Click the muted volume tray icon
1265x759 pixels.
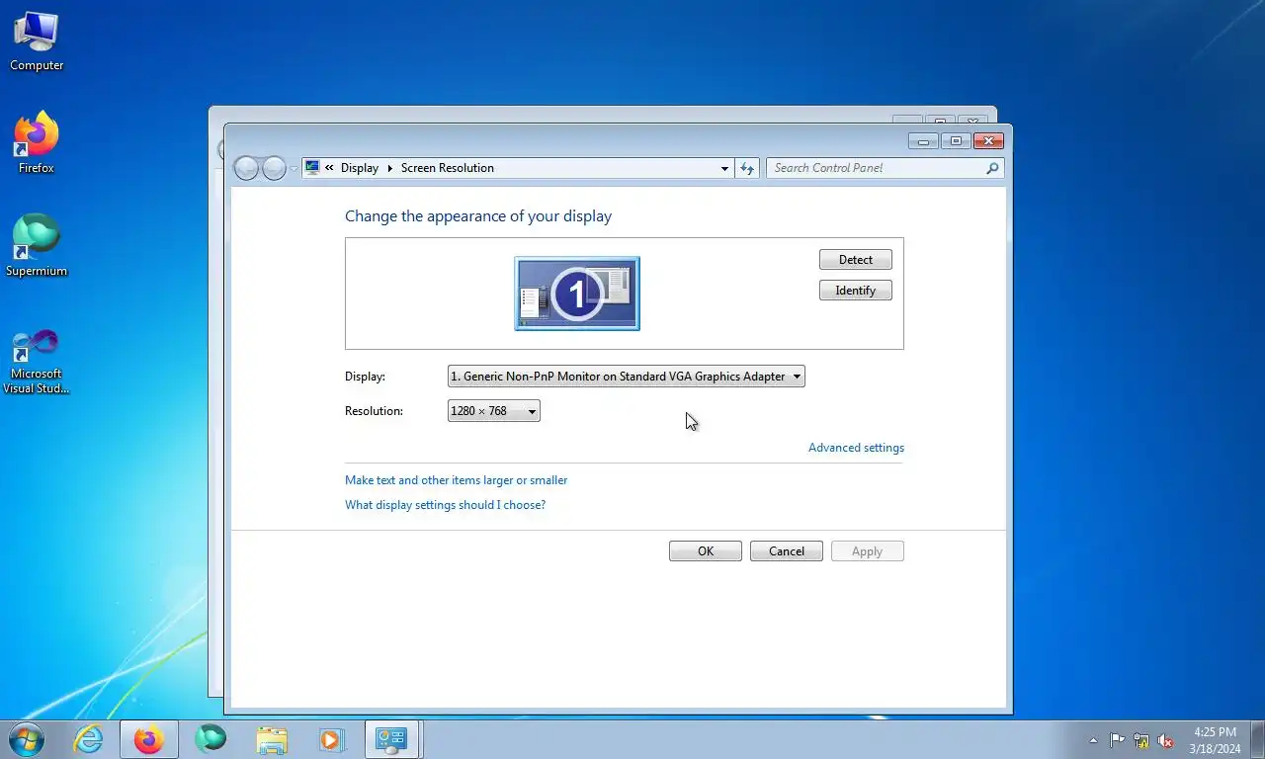[x=1165, y=740]
